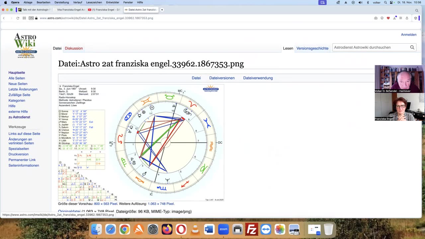Open the Apple menu
Image resolution: width=425 pixels, height=239 pixels.
tap(5, 2)
